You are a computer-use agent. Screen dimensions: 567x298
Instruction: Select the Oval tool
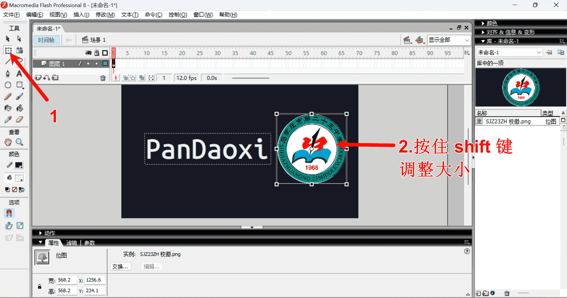coord(8,85)
